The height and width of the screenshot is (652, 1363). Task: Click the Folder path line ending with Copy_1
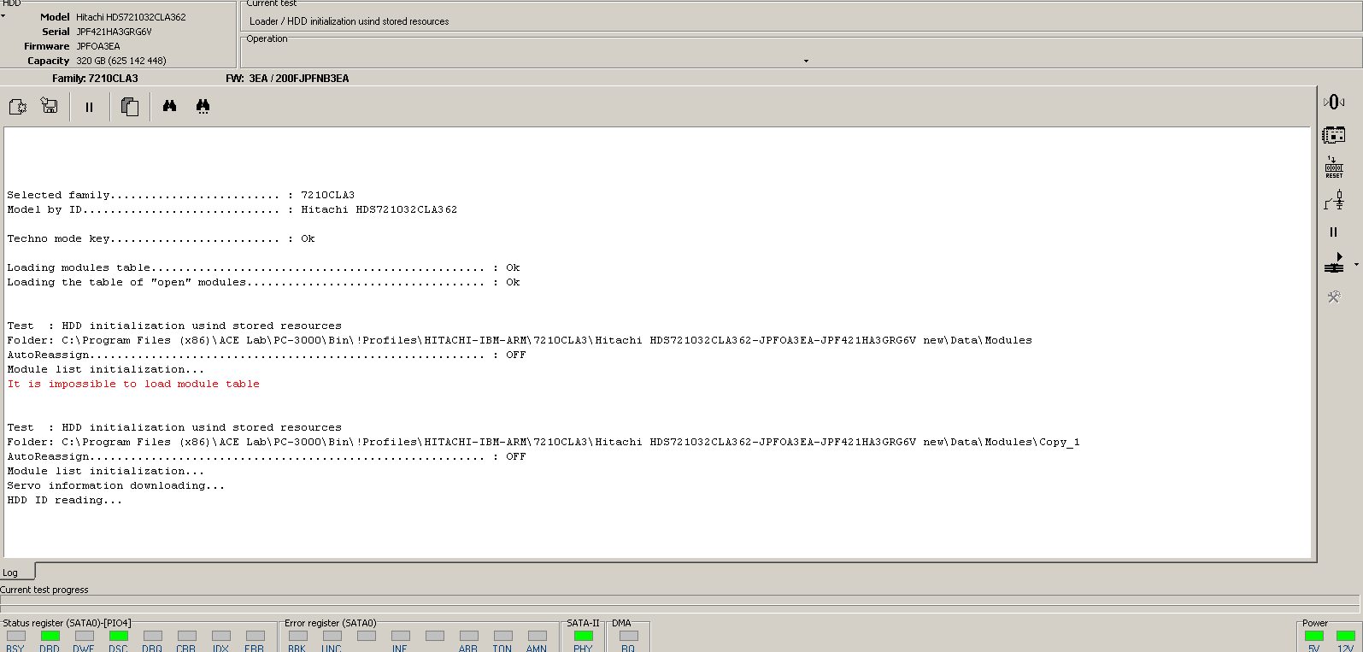[x=543, y=442]
